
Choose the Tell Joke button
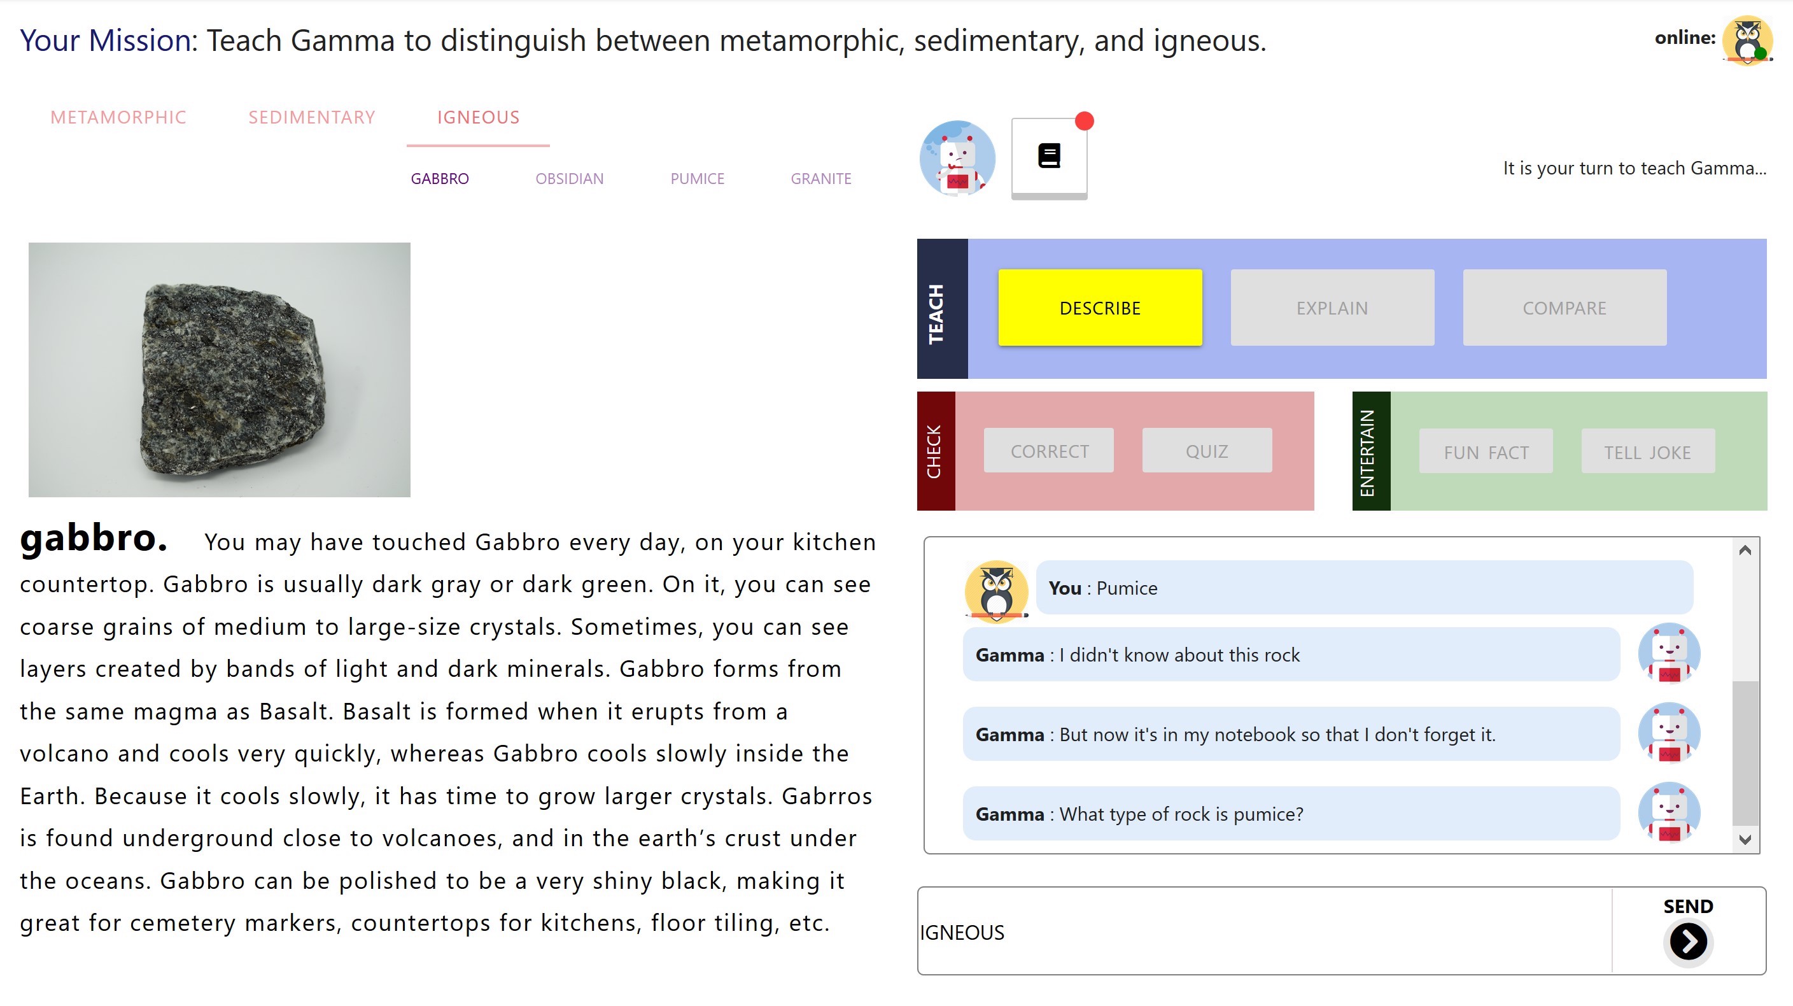(x=1647, y=453)
